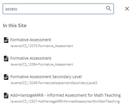Open second Formative Assessment result title
Image resolution: width=134 pixels, height=107 pixels.
(31, 58)
